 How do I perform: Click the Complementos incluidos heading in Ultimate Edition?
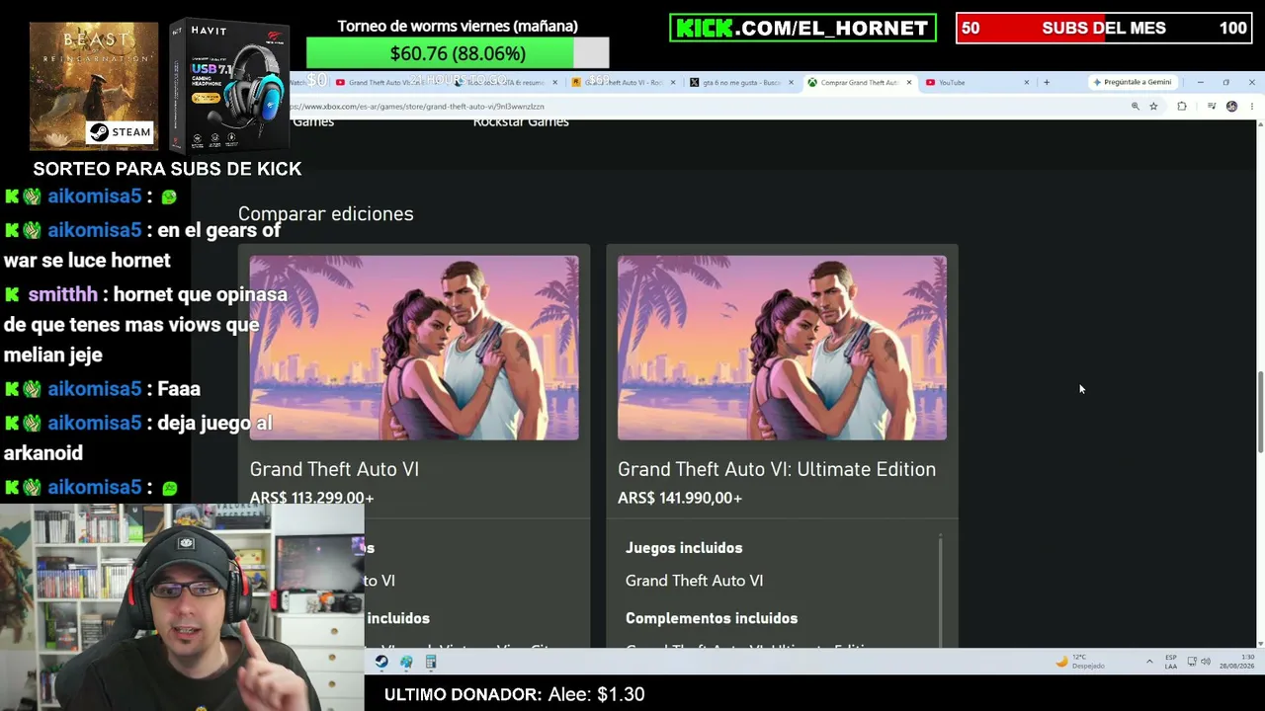tap(712, 618)
